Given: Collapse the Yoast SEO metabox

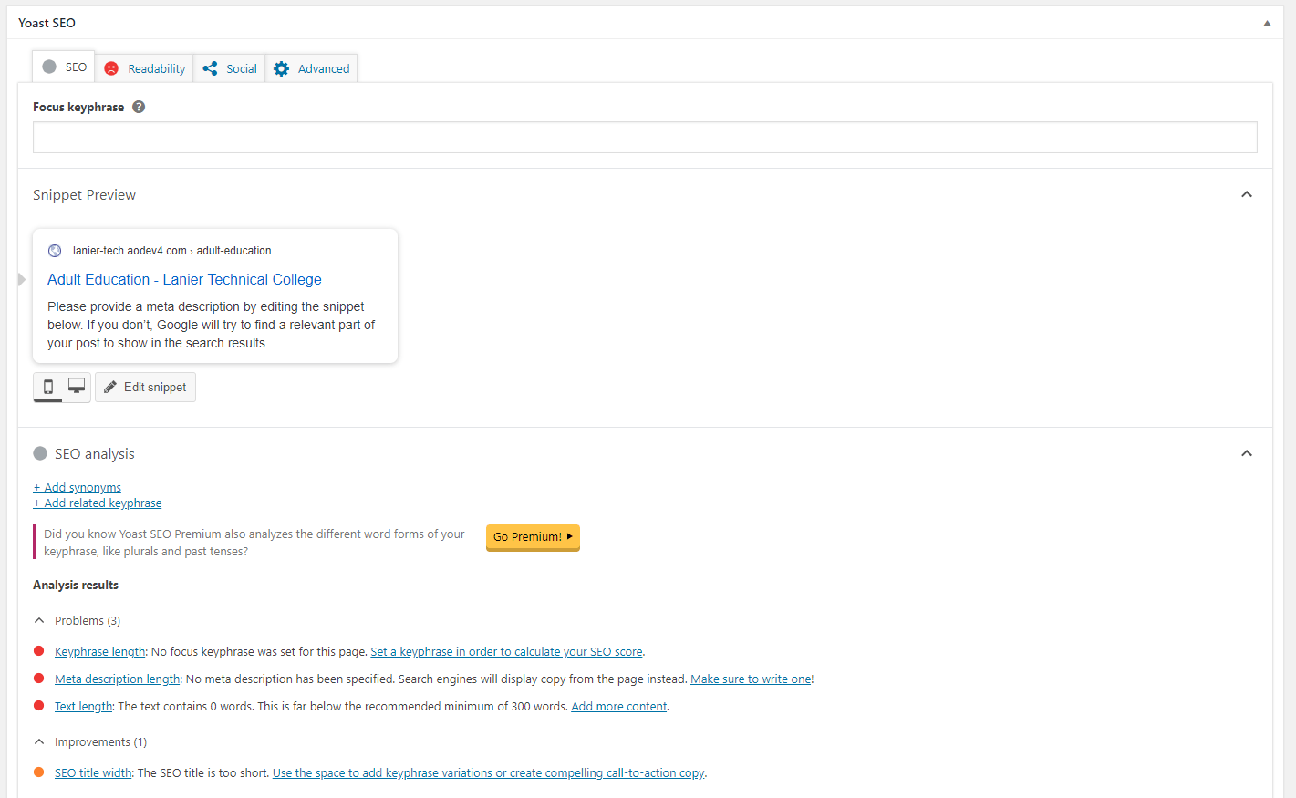Looking at the screenshot, I should tap(1267, 23).
